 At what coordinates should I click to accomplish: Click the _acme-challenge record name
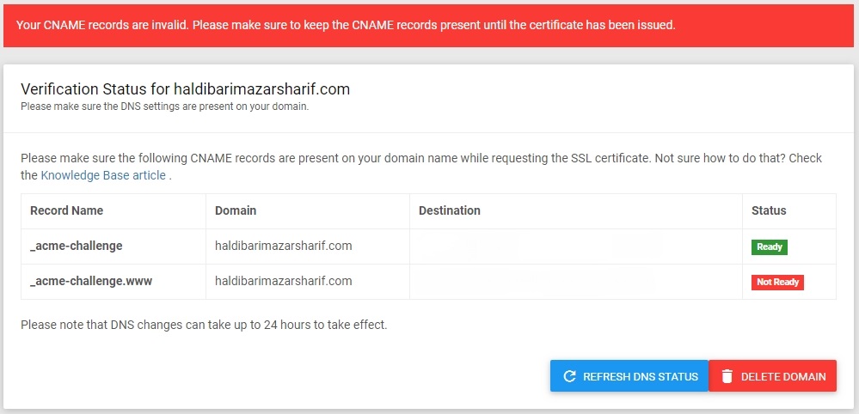click(x=76, y=247)
